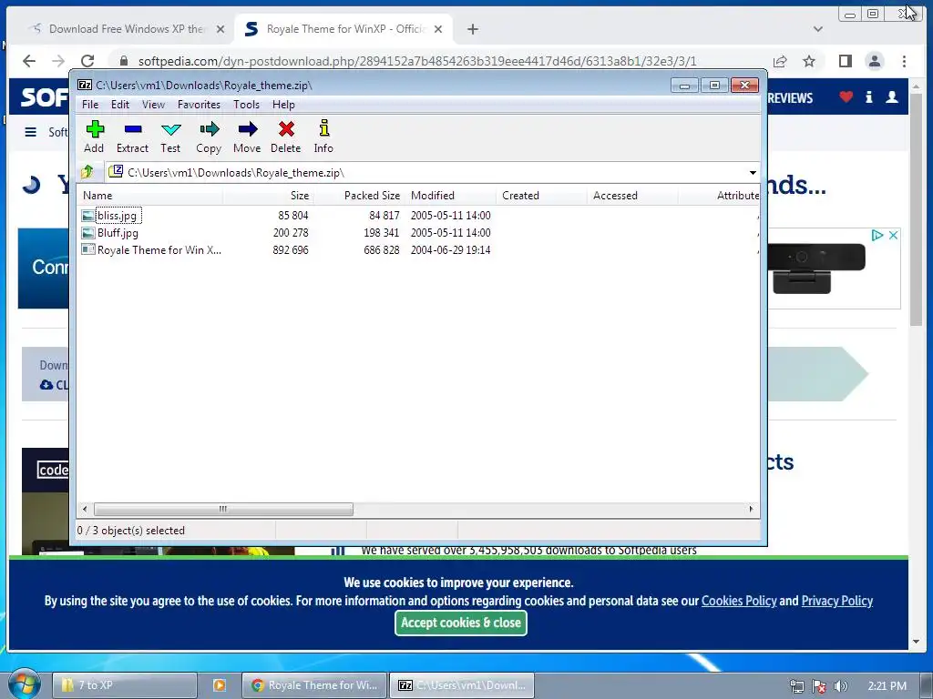933x699 pixels.
Task: Click the Chrome page vertical scrollbar thumb
Action: 917,208
